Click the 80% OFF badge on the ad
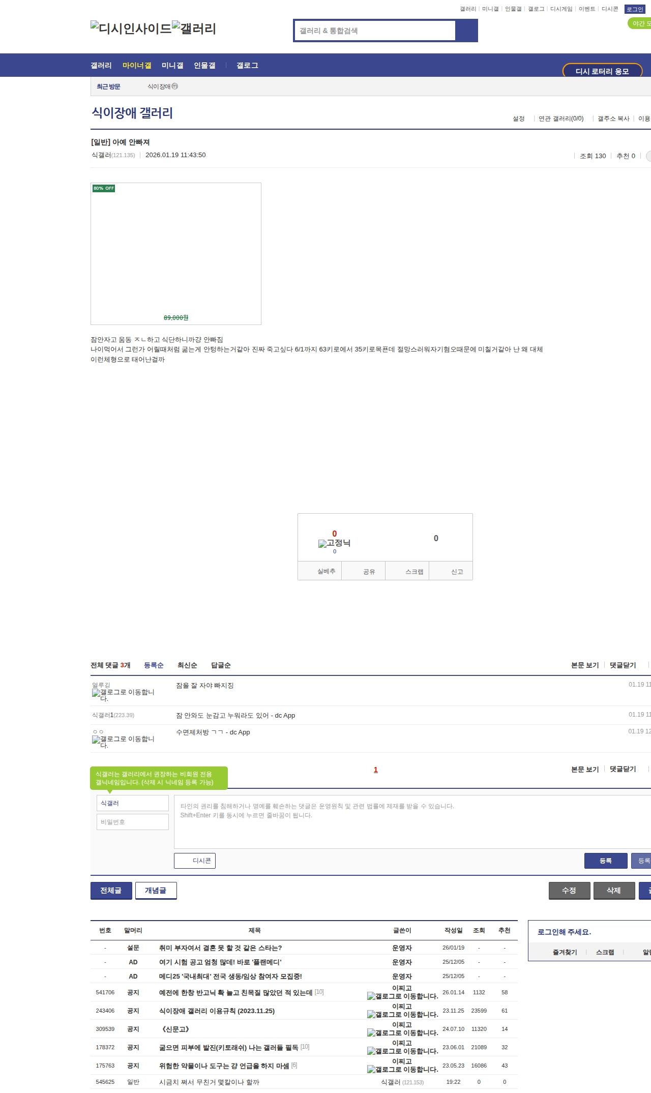This screenshot has height=1093, width=651. pyautogui.click(x=104, y=188)
